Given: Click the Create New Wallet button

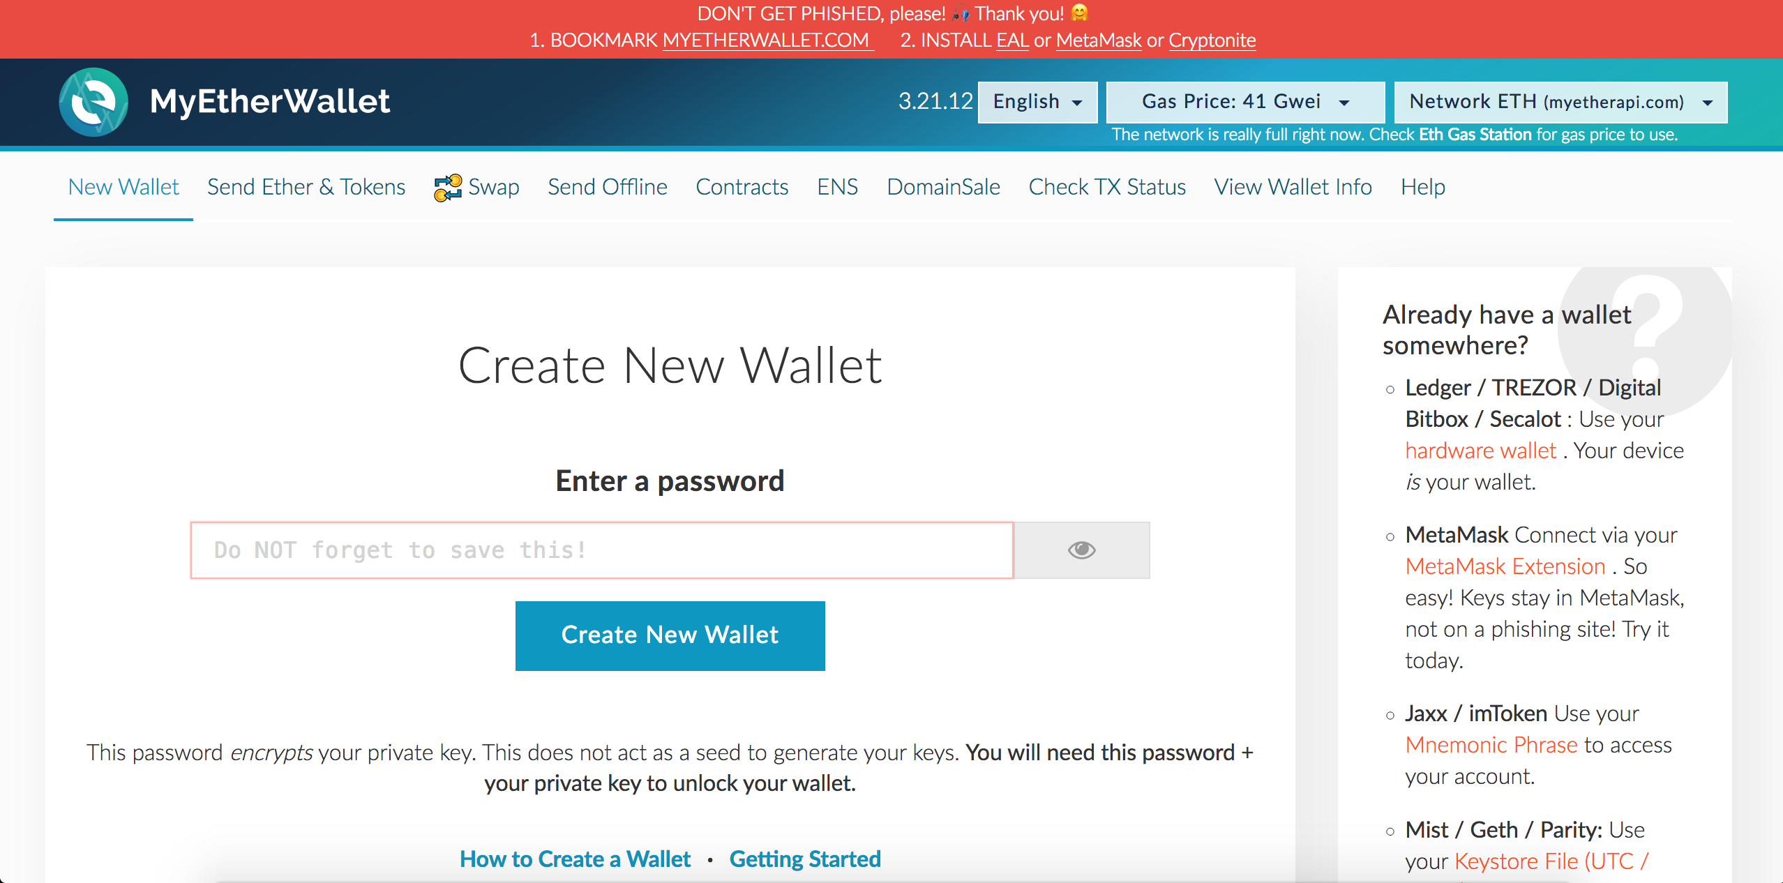Looking at the screenshot, I should pyautogui.click(x=670, y=635).
